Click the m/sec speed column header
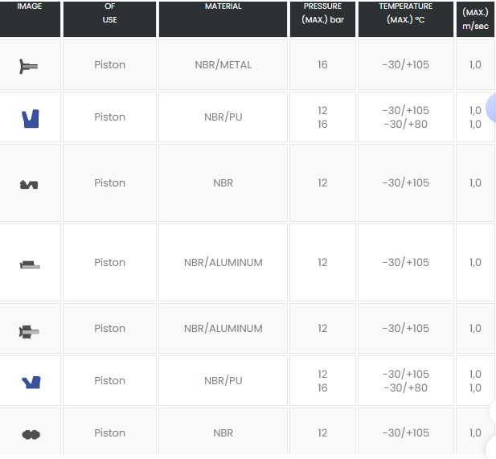This screenshot has height=459, width=496. point(475,19)
